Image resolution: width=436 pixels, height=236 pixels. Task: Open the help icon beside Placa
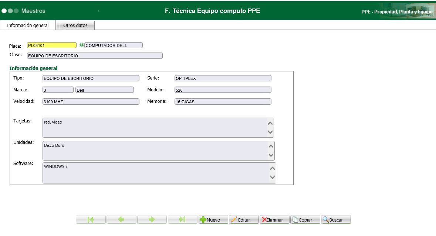coord(81,45)
